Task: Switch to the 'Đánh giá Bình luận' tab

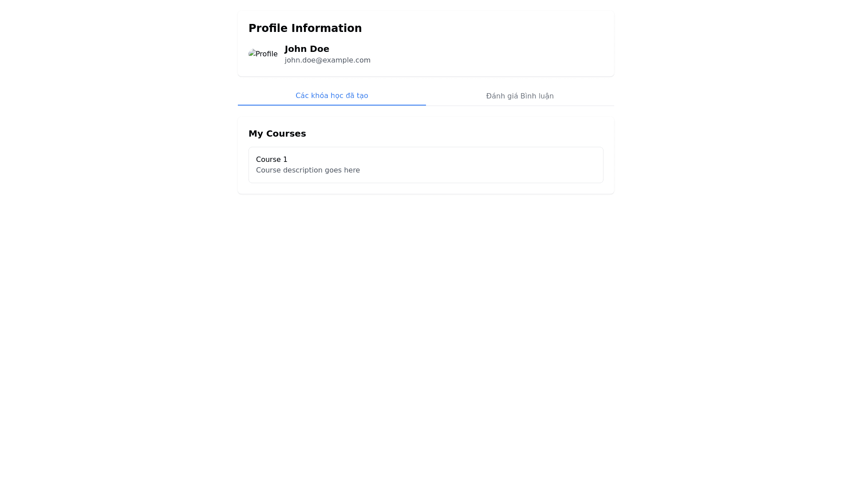Action: 520,96
